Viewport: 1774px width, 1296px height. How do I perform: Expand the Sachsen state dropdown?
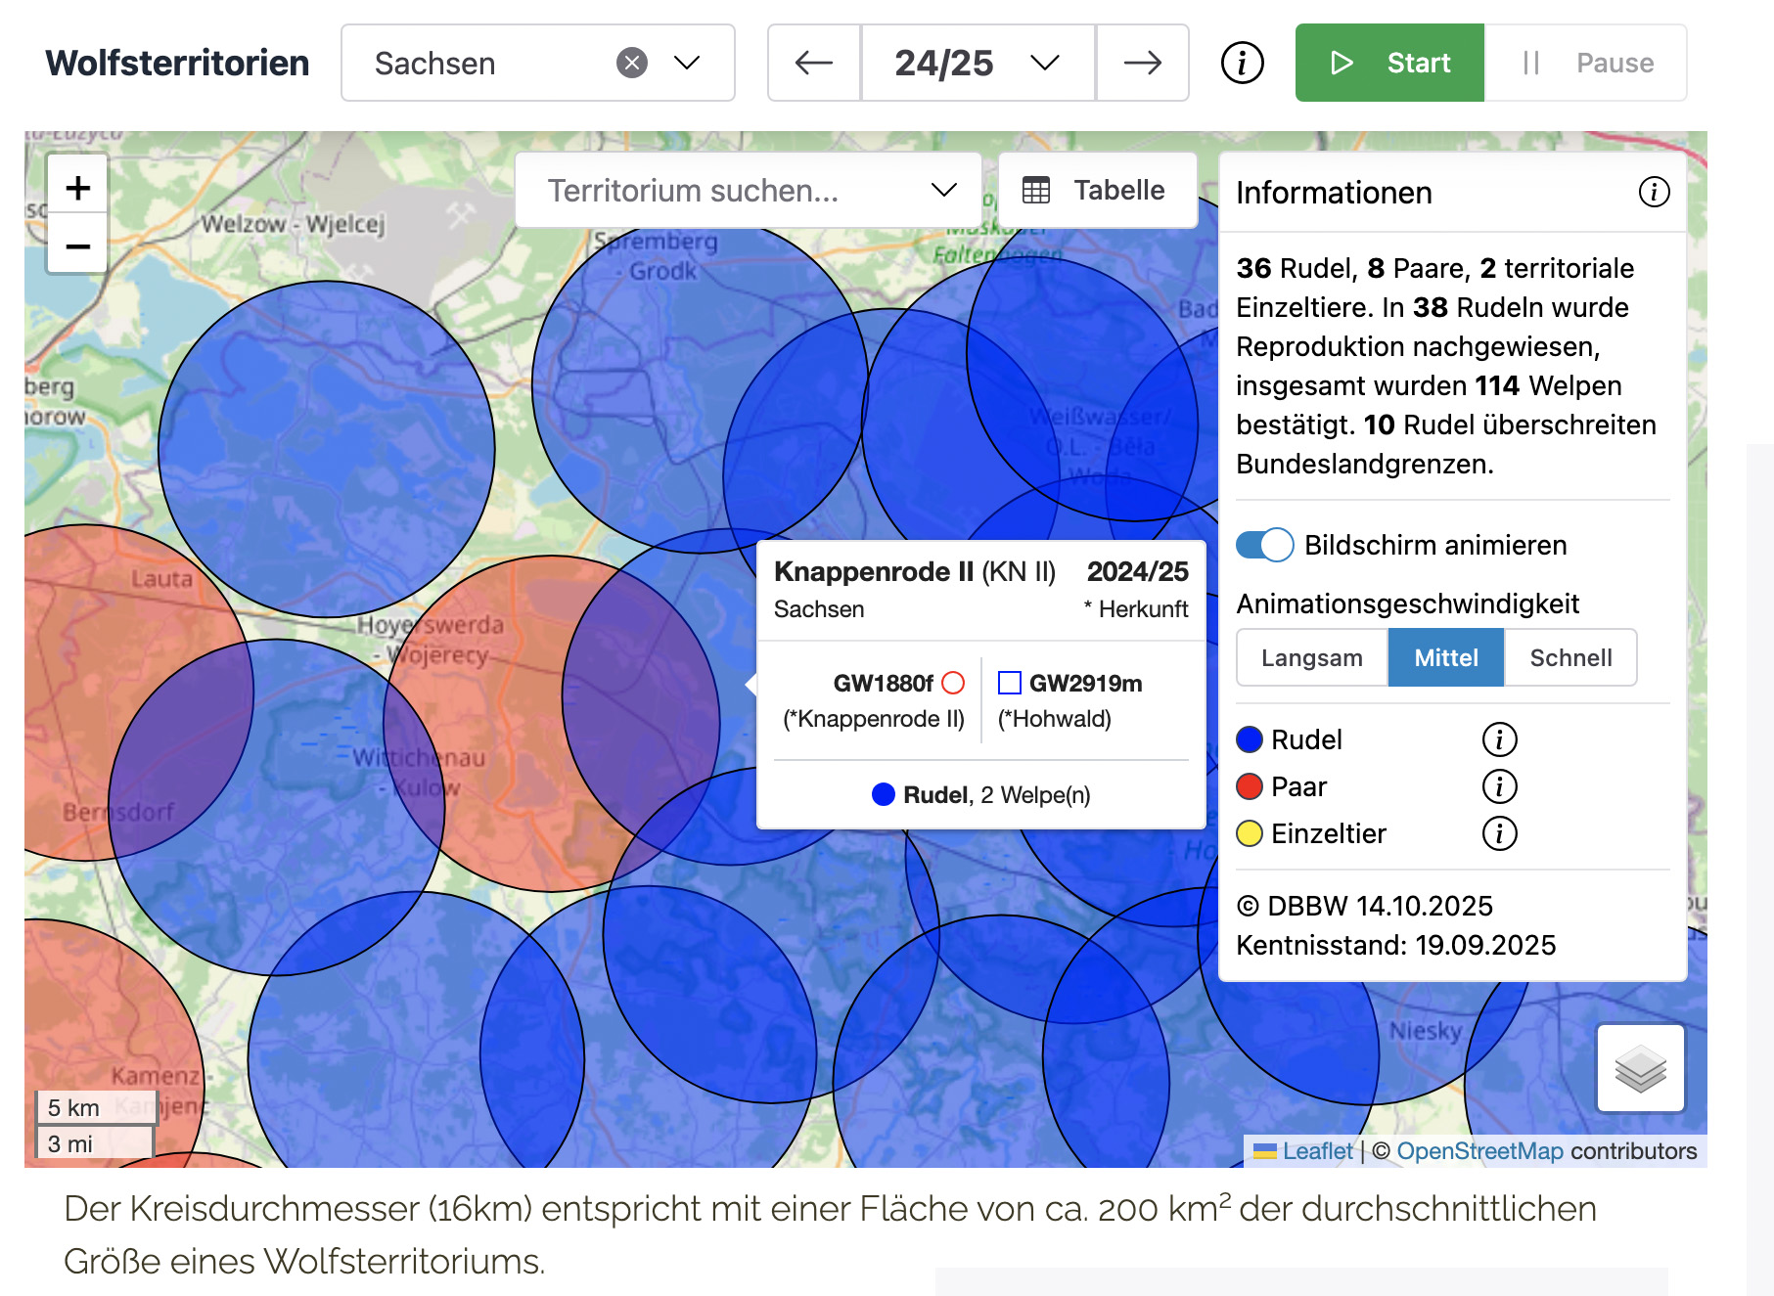point(687,64)
